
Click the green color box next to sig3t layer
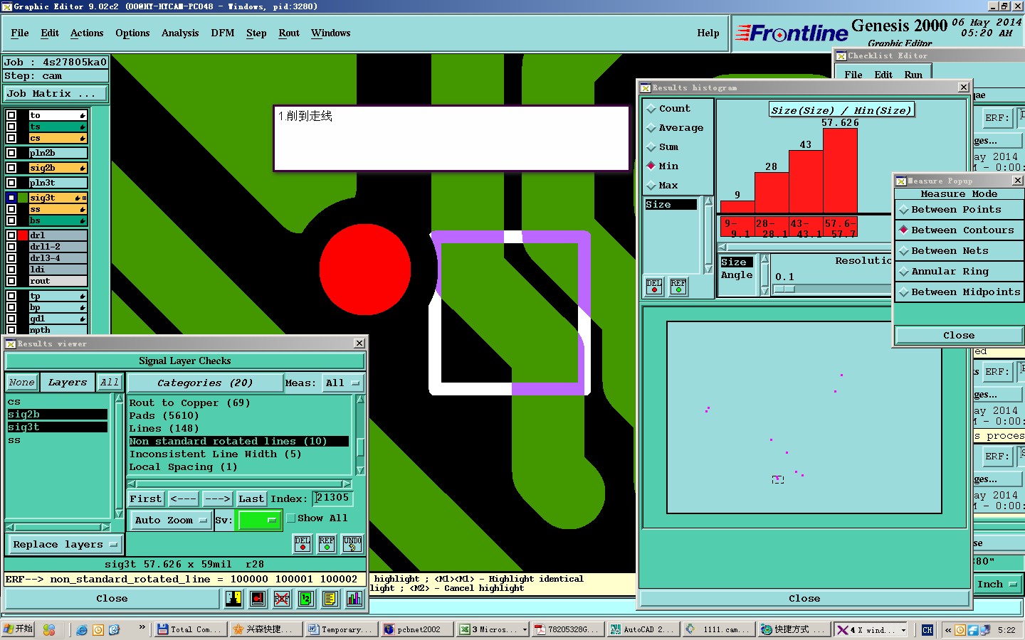(x=23, y=198)
